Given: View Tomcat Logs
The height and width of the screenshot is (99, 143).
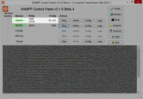Looking at the screenshot, I should [x=100, y=41].
